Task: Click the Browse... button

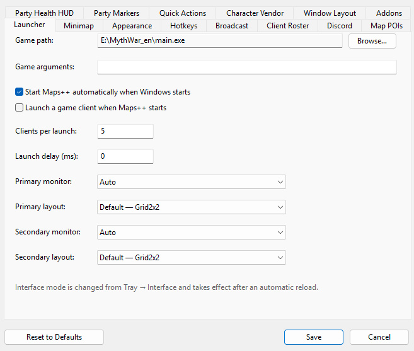Action: [372, 41]
